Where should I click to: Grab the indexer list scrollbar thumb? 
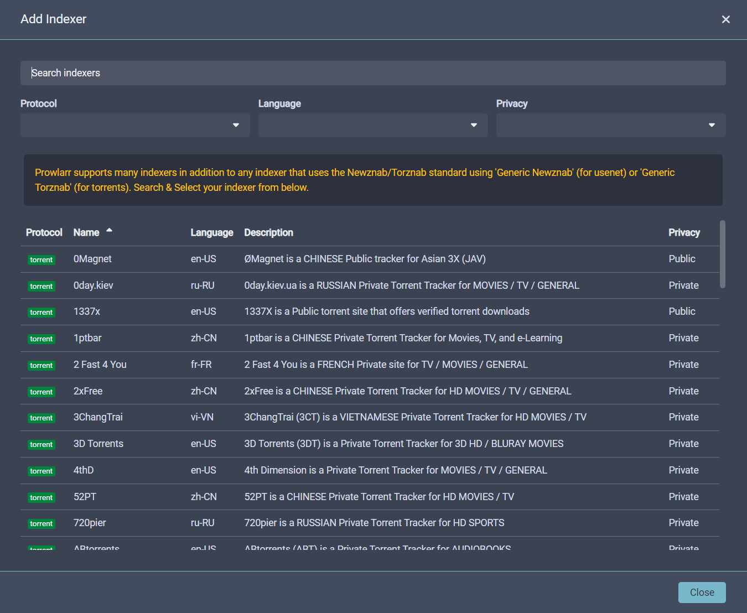(x=722, y=254)
